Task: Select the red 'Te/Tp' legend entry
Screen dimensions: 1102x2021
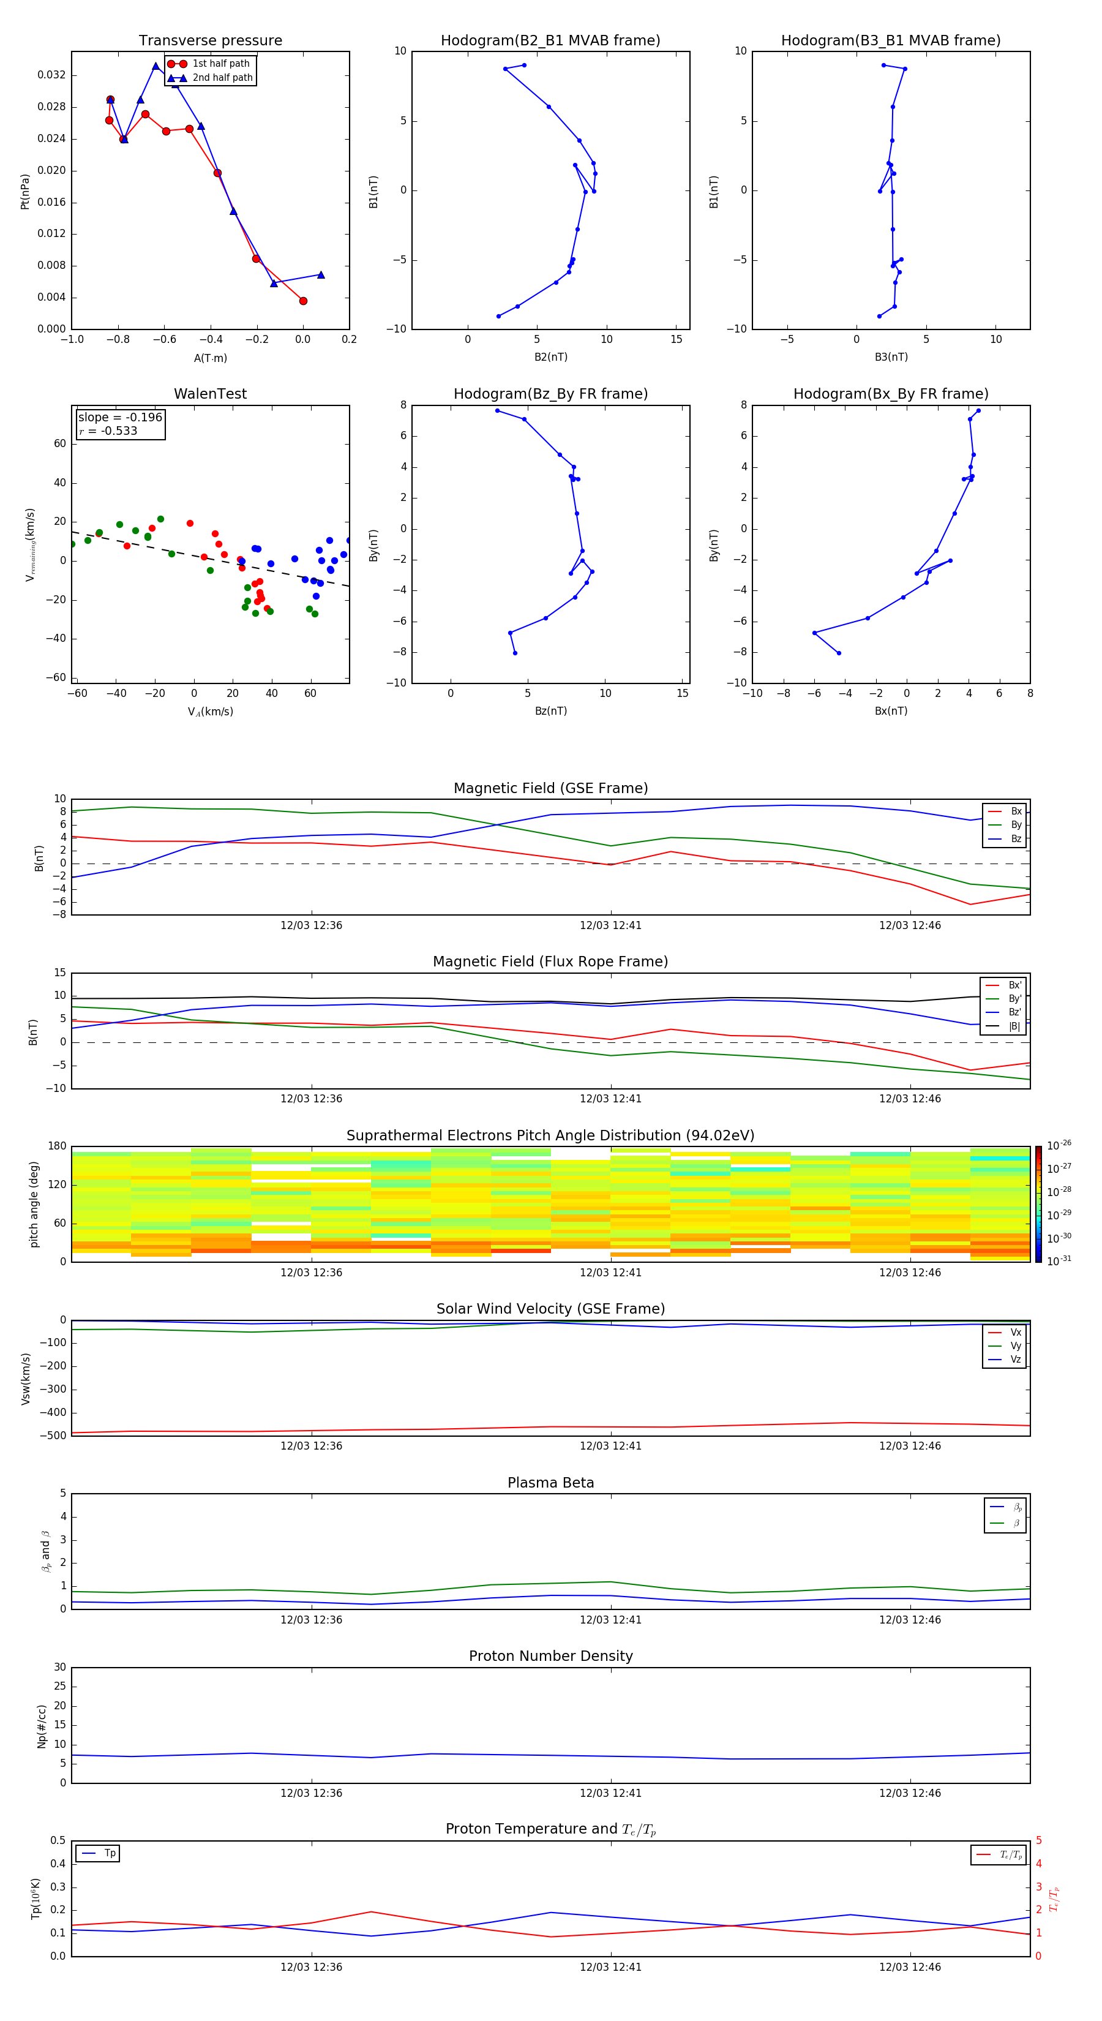Action: click(999, 1854)
